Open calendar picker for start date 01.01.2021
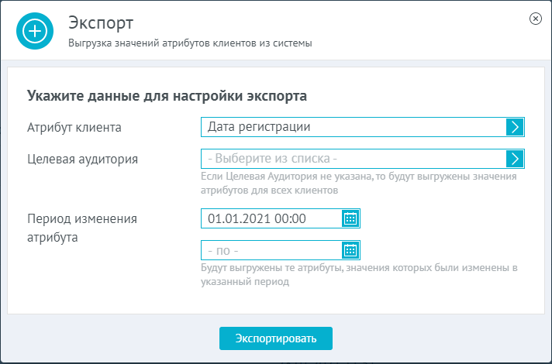 tap(350, 218)
